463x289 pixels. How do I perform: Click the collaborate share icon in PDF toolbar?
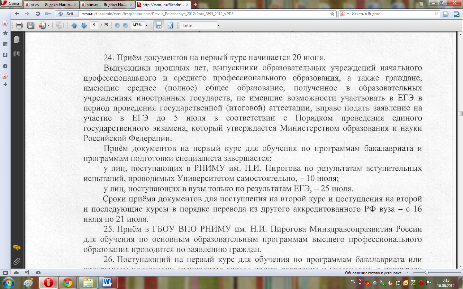42,25
